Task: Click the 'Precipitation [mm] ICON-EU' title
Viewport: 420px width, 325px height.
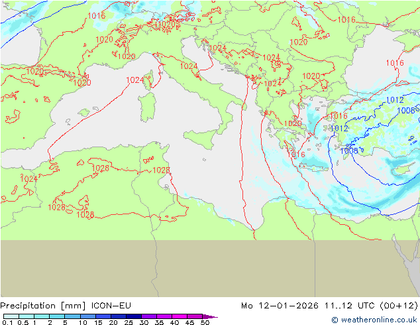Action: pos(66,306)
